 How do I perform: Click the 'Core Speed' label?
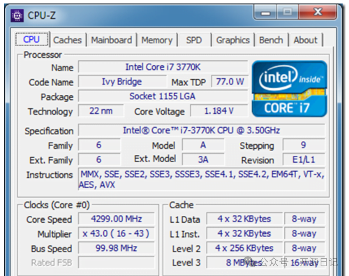coord(49,220)
